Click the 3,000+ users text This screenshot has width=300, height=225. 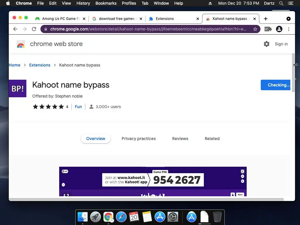pyautogui.click(x=108, y=107)
